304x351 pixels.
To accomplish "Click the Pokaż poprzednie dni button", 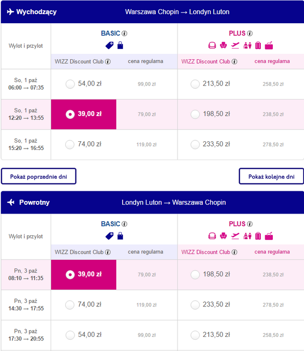I will (x=38, y=176).
